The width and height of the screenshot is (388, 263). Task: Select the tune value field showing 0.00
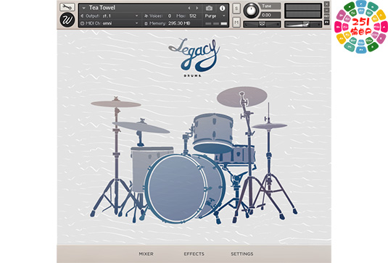click(x=271, y=15)
